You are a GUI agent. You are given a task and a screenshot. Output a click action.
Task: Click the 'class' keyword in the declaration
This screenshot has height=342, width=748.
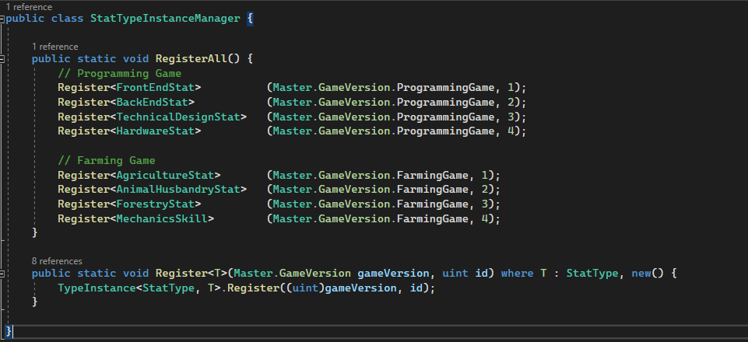pos(68,19)
